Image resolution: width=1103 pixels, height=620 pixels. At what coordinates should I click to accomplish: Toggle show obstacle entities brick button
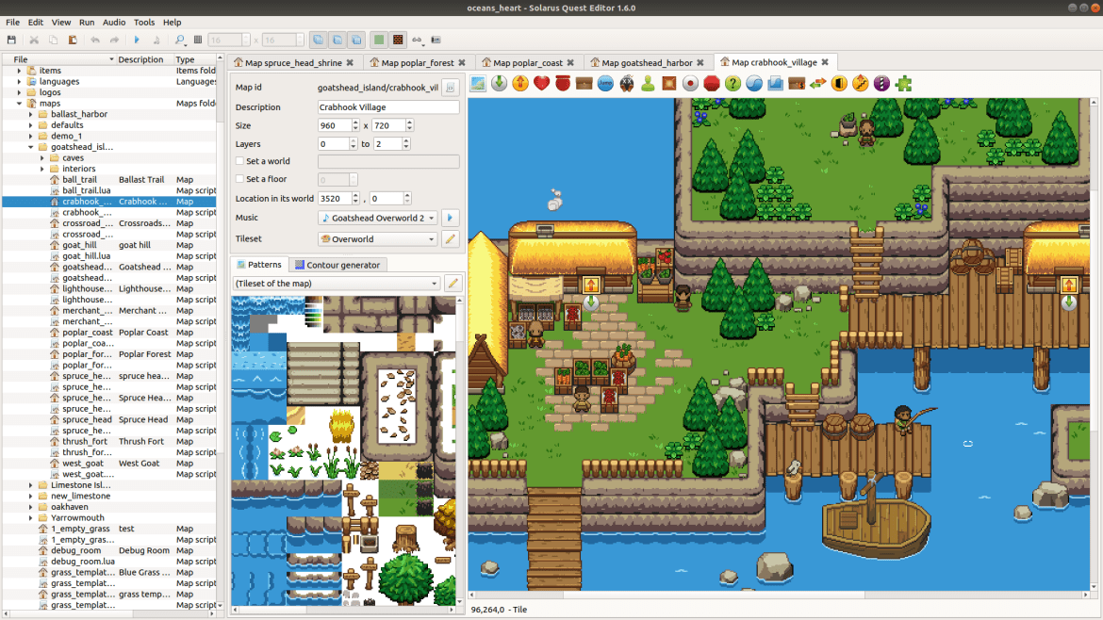pyautogui.click(x=398, y=41)
